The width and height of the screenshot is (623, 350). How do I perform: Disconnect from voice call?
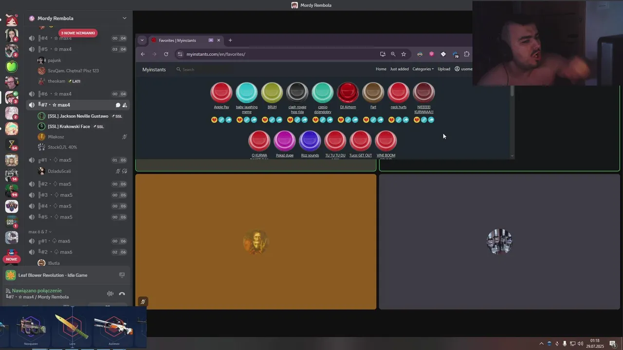pyautogui.click(x=122, y=294)
